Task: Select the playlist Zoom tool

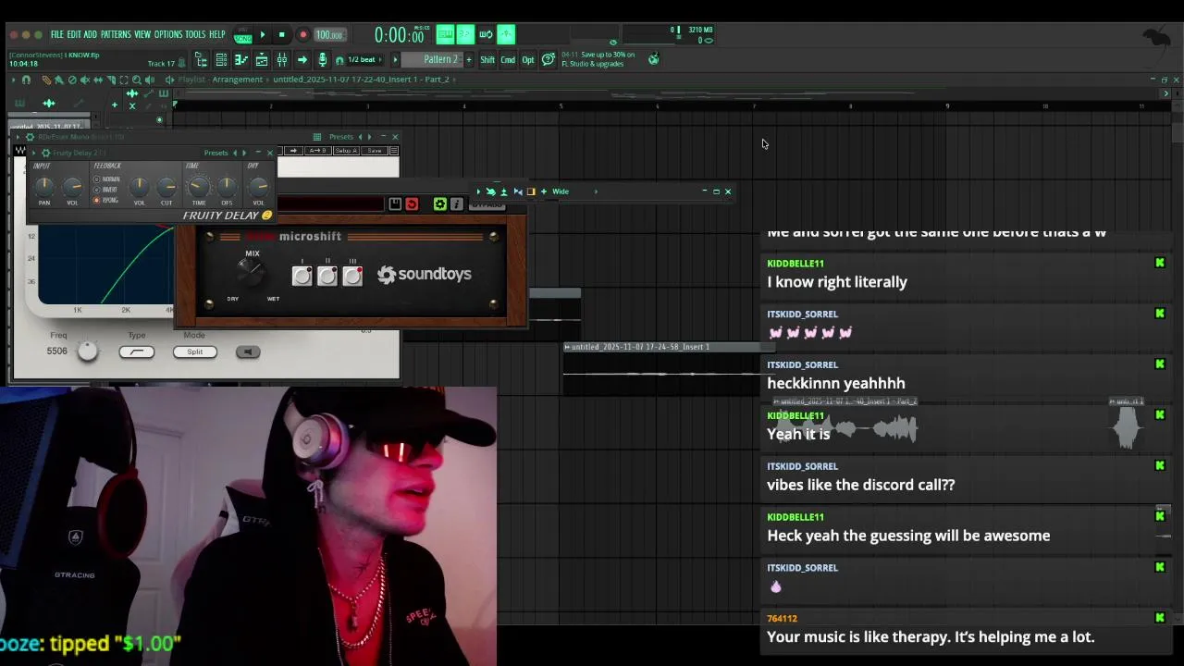Action: click(x=137, y=80)
